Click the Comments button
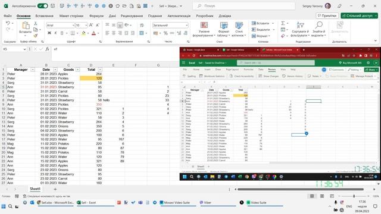The height and width of the screenshot is (214, 381). coord(327,16)
